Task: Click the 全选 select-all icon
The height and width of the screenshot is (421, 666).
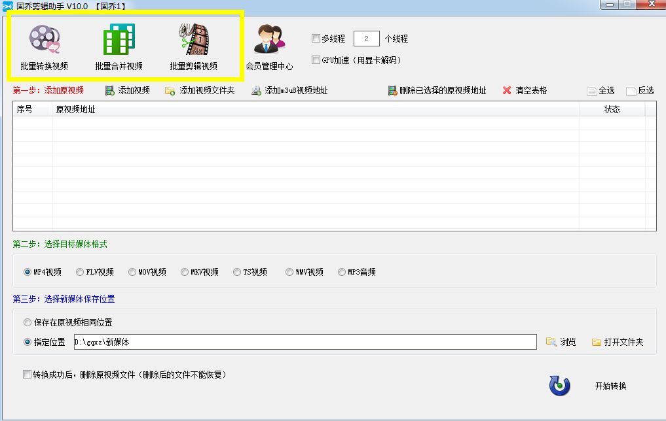Action: tap(591, 91)
